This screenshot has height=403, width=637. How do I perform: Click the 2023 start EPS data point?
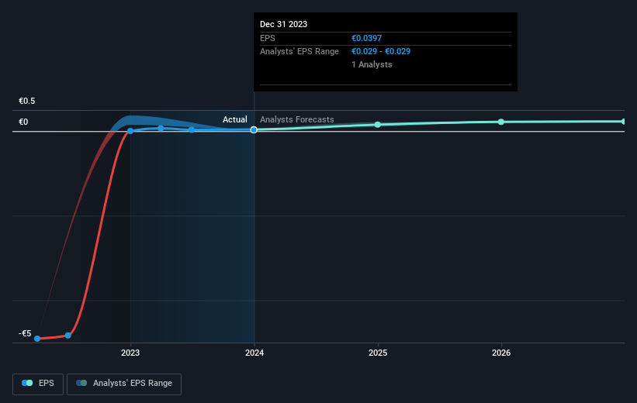click(130, 131)
